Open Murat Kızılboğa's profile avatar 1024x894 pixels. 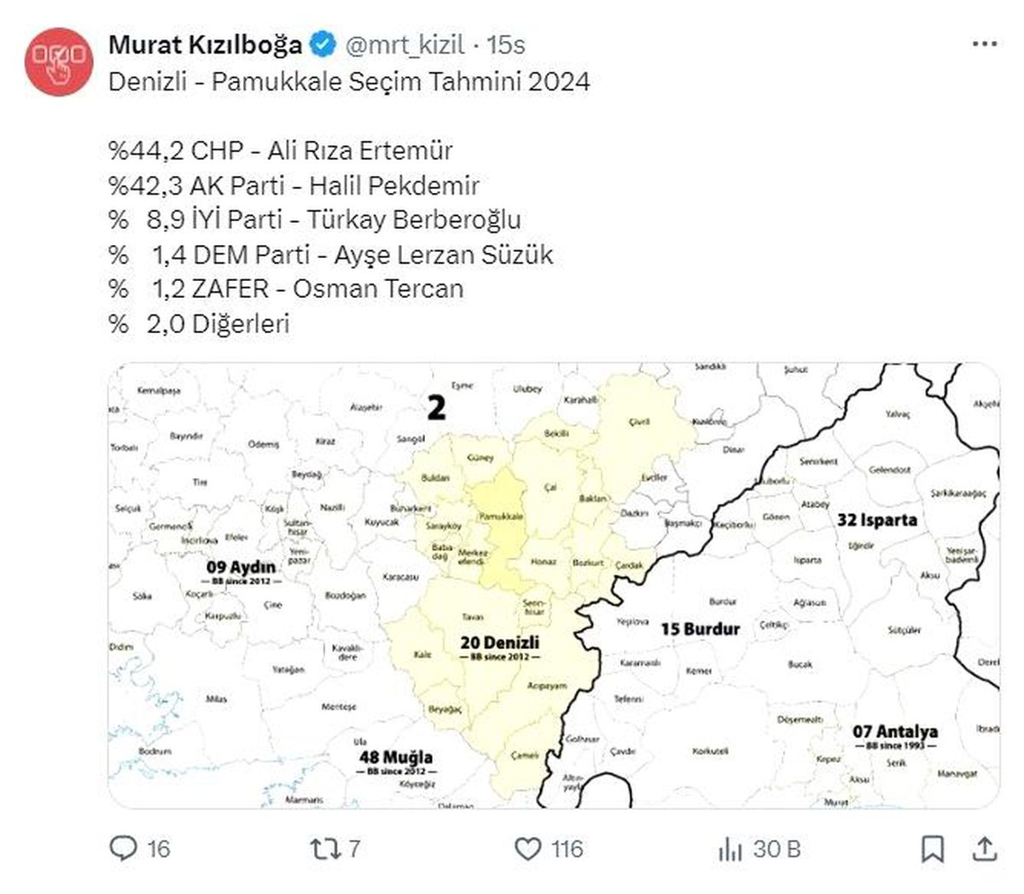click(58, 61)
